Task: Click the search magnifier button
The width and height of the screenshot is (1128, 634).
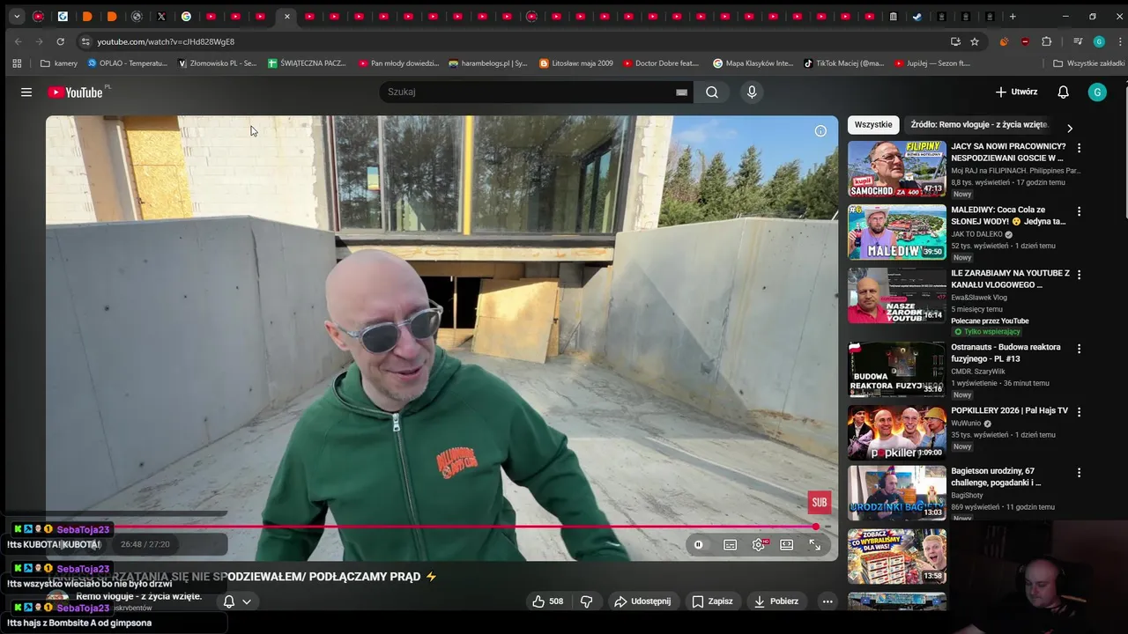Action: (x=712, y=92)
